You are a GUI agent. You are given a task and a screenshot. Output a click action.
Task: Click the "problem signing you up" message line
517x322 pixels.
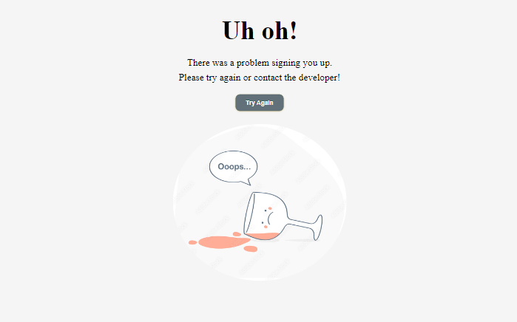click(260, 63)
